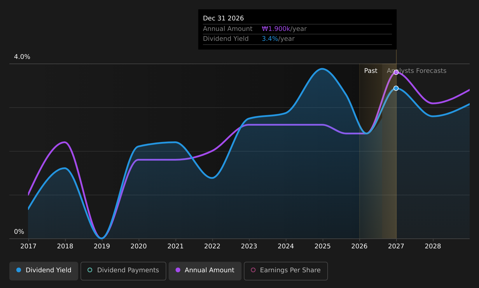Click the 2027 x-axis label
This screenshot has width=479, height=288.
[396, 246]
